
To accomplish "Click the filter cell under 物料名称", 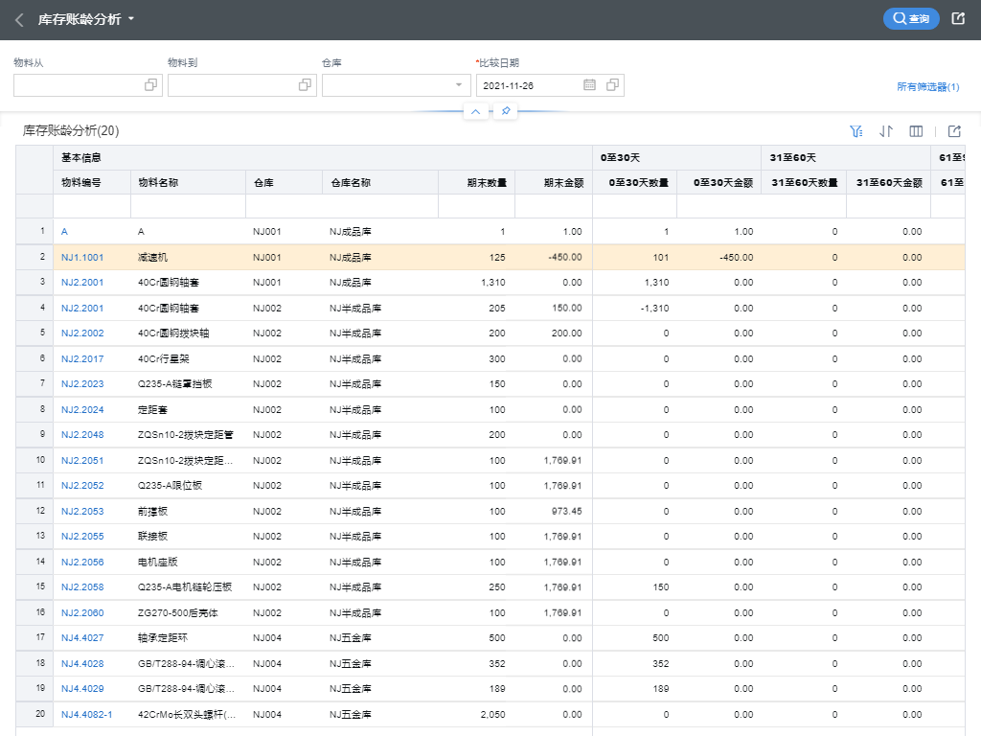I will point(188,207).
